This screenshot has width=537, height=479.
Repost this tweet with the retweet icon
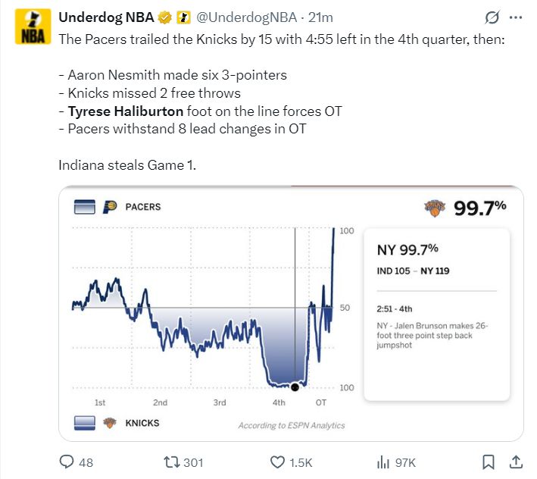click(x=172, y=462)
